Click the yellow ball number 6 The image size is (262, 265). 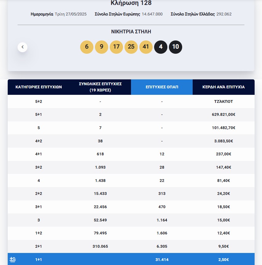[87, 47]
